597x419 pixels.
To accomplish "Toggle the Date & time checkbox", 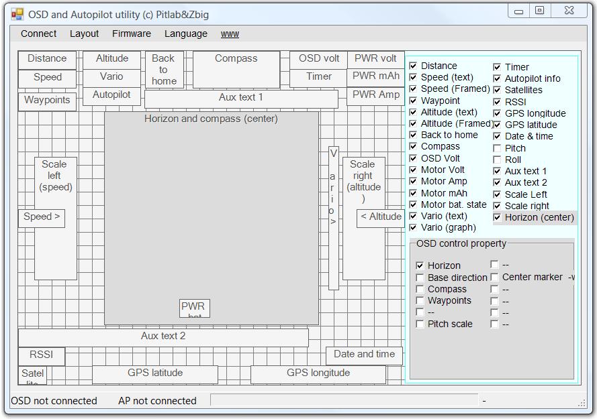I will [x=497, y=136].
